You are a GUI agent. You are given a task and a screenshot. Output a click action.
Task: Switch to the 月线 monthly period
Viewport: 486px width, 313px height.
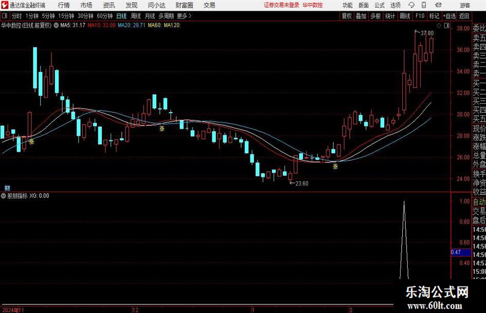click(150, 16)
